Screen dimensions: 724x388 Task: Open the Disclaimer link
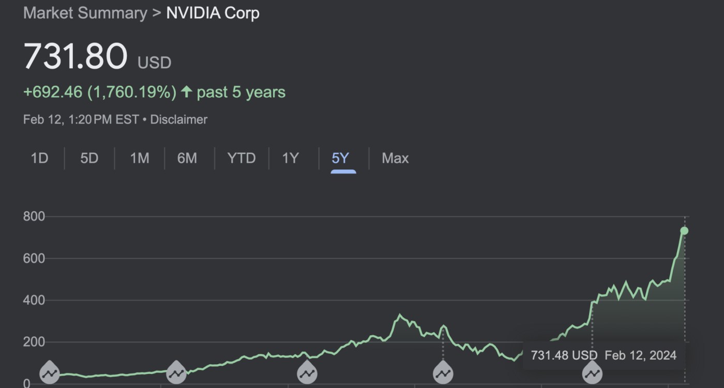[x=178, y=120]
